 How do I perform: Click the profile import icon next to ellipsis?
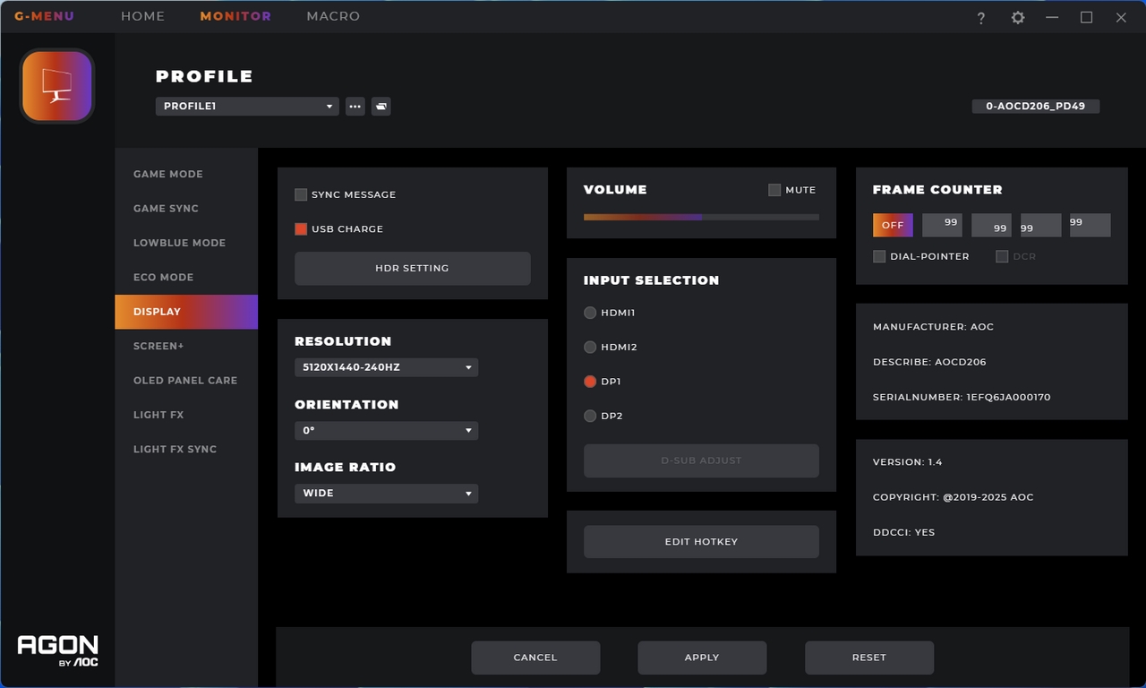[381, 107]
